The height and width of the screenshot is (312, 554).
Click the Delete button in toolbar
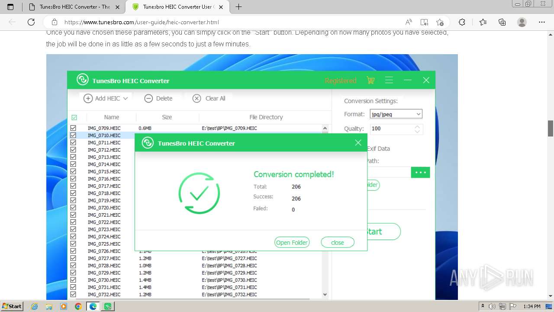(158, 98)
